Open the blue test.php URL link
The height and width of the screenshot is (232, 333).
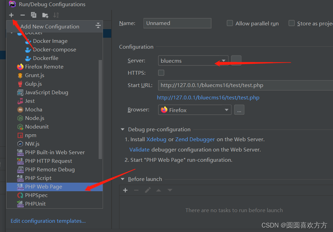tap(208, 98)
